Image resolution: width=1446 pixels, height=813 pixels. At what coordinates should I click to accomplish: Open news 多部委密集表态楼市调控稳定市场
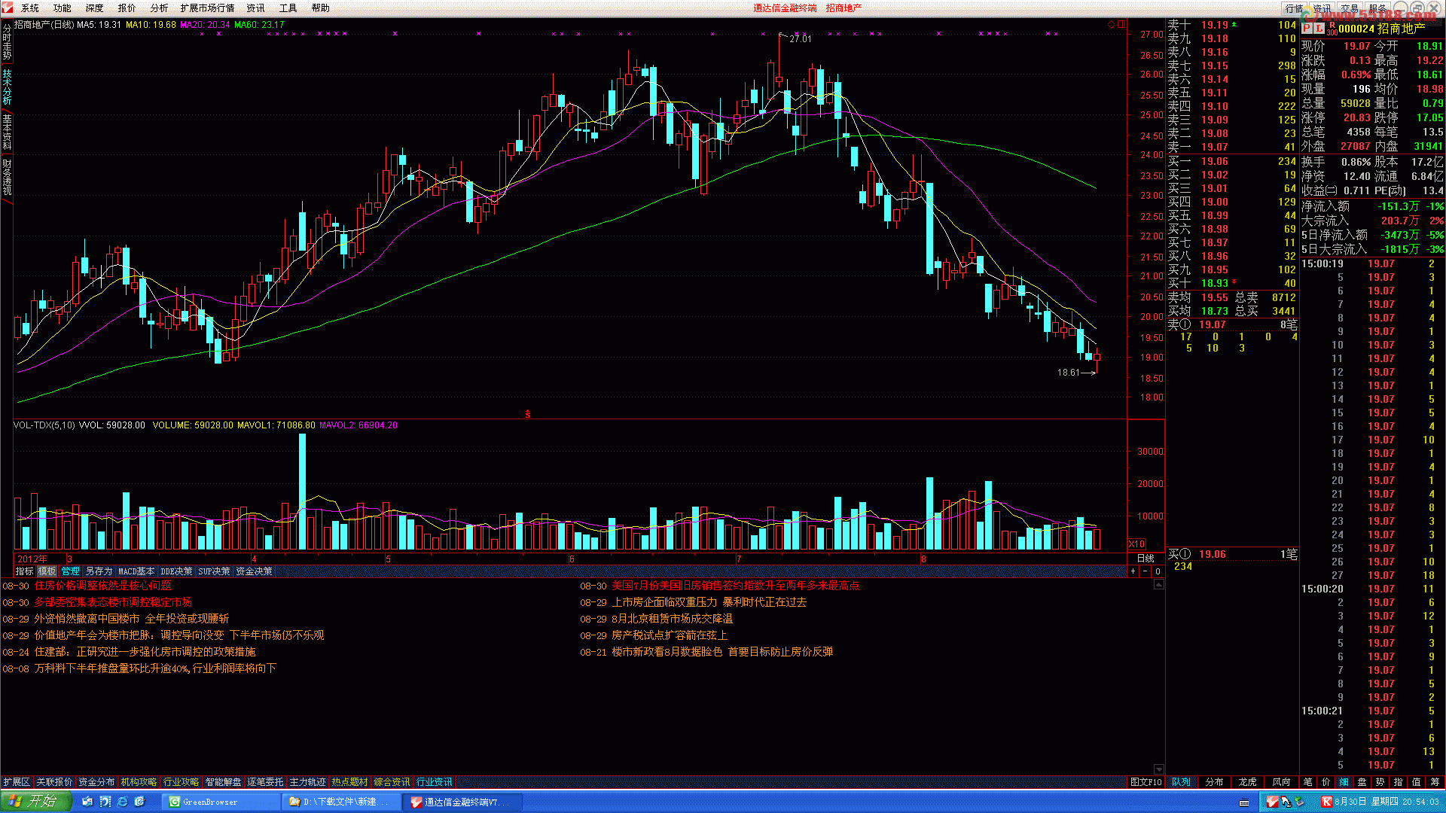tap(113, 602)
